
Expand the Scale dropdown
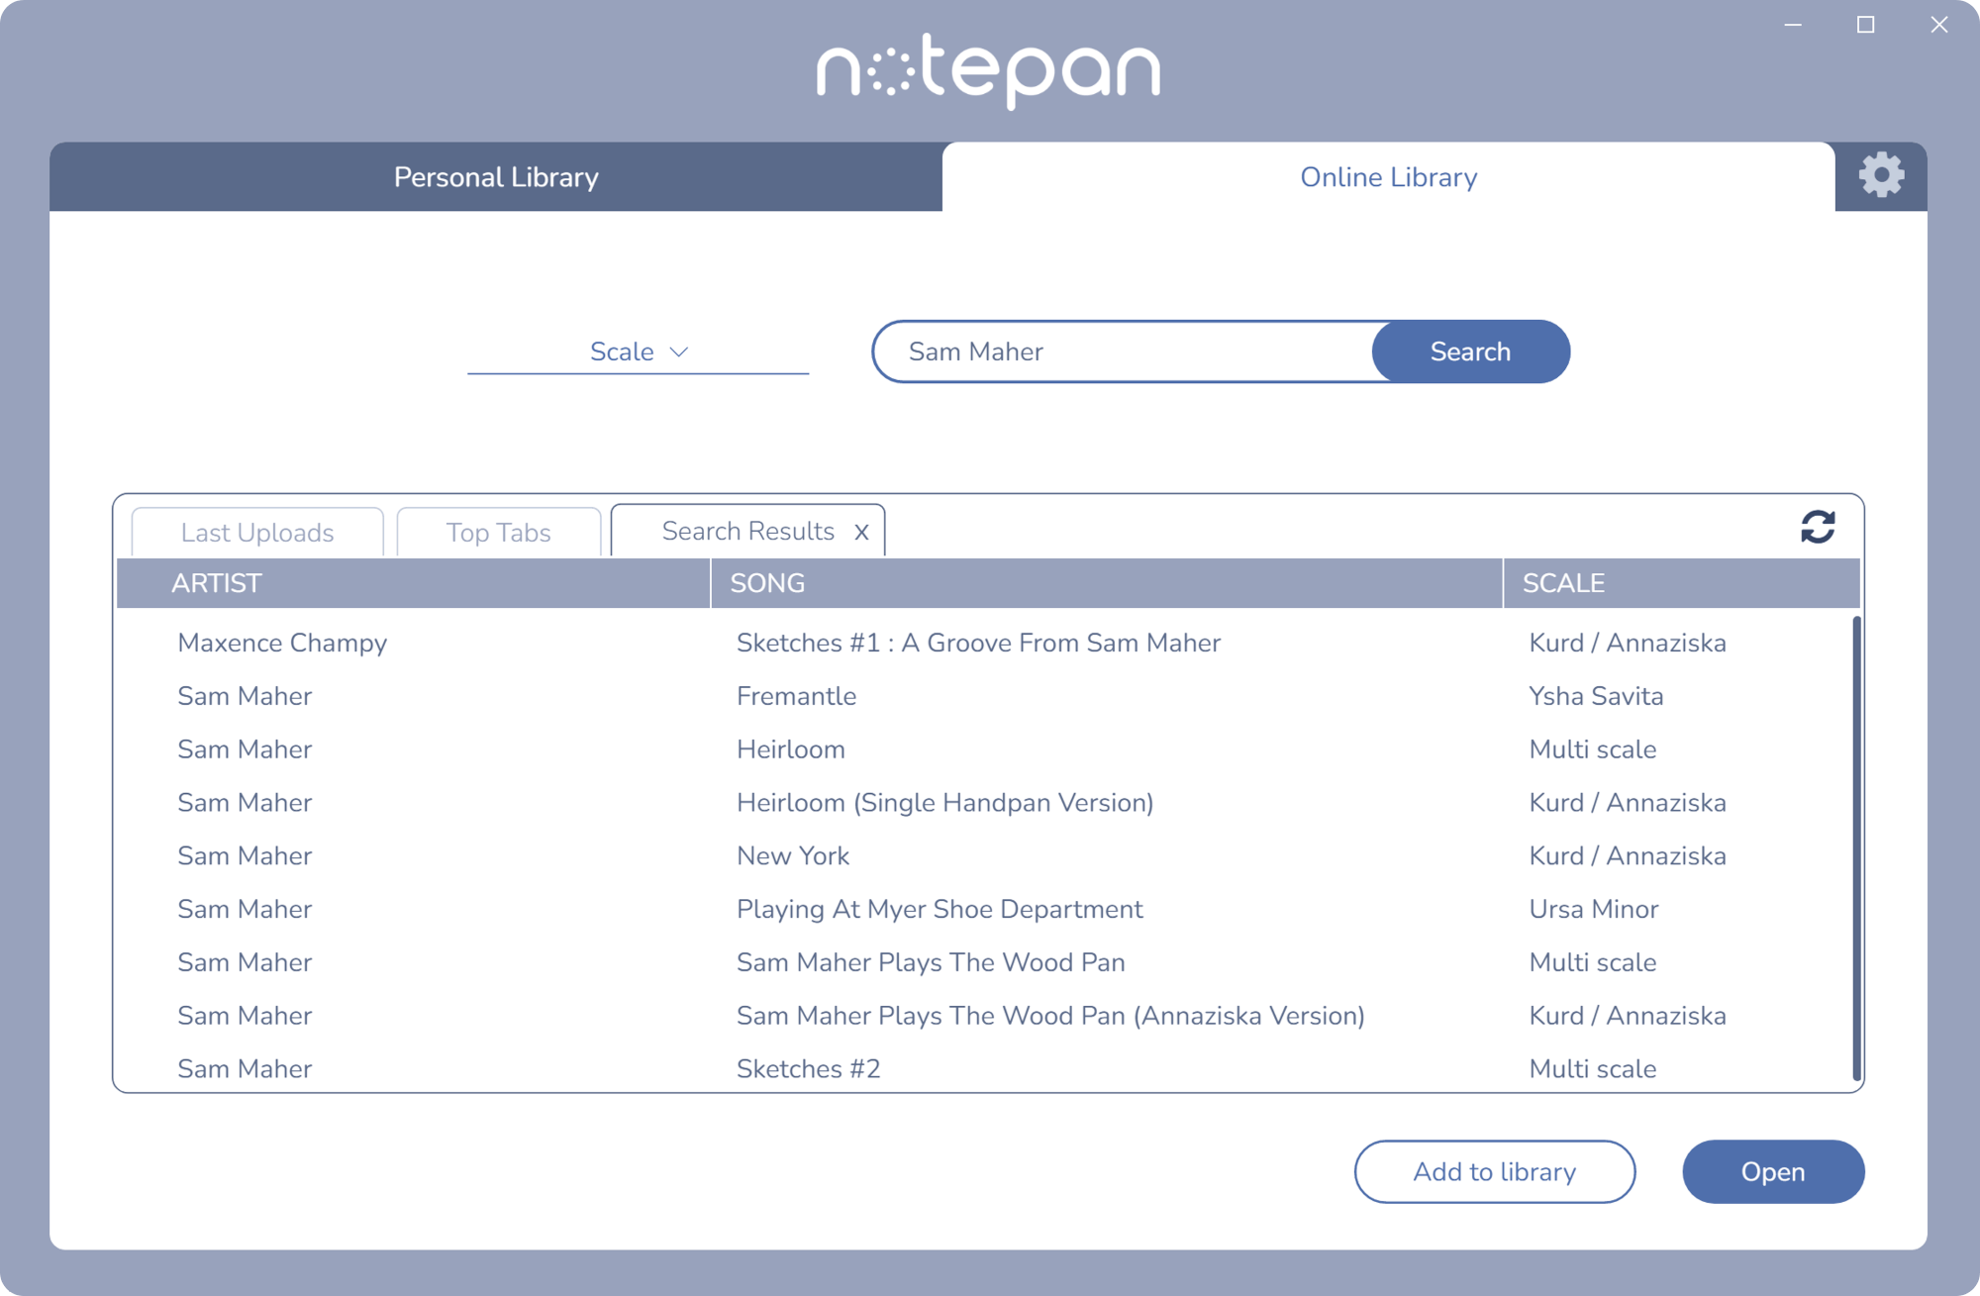point(639,351)
